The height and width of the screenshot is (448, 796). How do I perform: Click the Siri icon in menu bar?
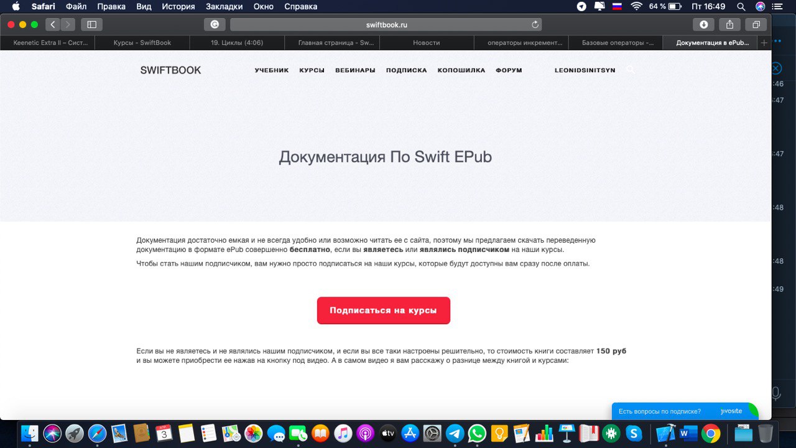(x=760, y=6)
